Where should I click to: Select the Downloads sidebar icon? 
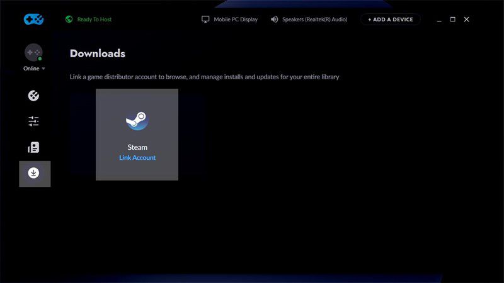point(35,174)
